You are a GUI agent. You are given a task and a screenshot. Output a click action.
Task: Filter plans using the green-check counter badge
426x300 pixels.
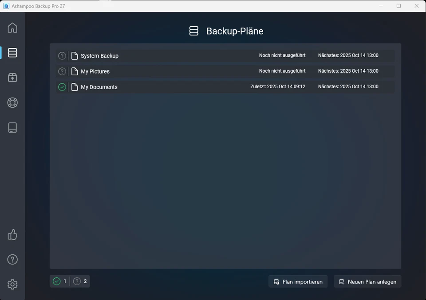pos(59,281)
